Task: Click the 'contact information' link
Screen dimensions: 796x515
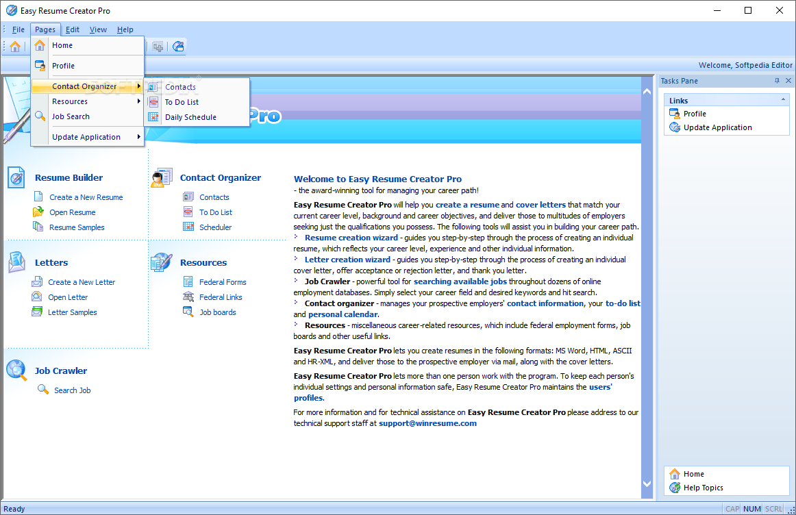Action: point(545,303)
